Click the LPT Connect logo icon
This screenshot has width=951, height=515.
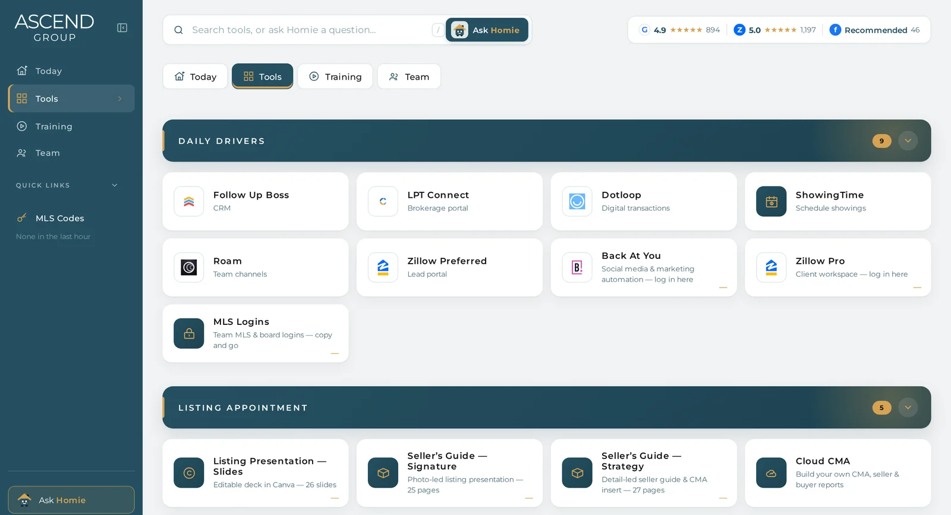[383, 201]
